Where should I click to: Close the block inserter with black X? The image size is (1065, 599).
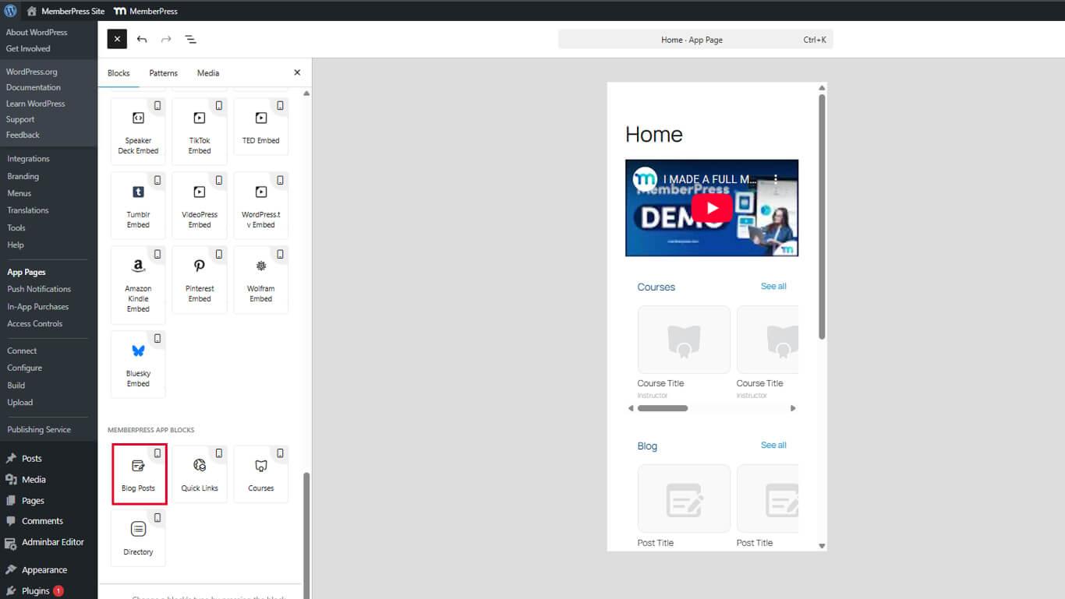click(x=117, y=39)
